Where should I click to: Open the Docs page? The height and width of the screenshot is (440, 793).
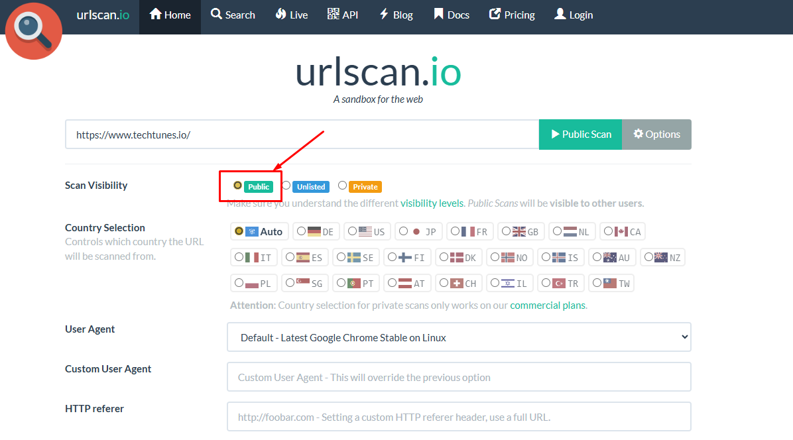tap(451, 15)
